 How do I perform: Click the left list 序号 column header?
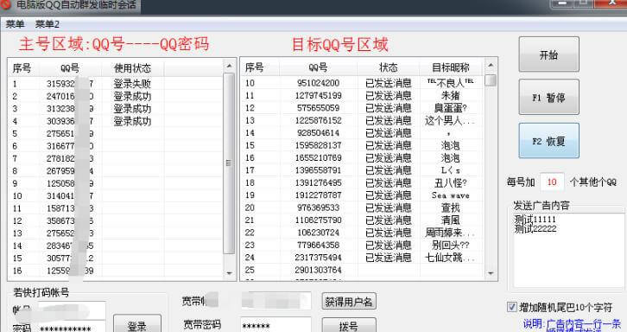point(22,68)
